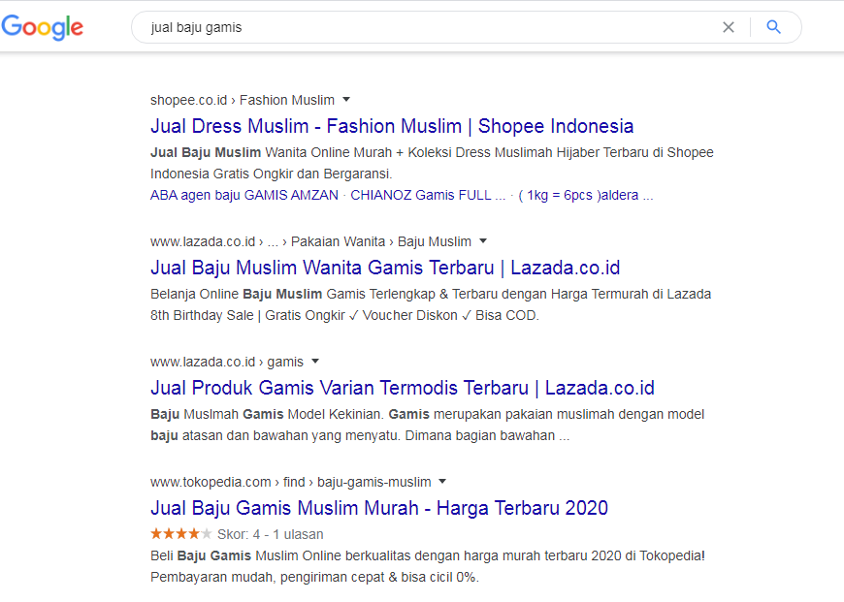Click the shopee.co.id › Fashion Muslim breadcrumb
The width and height of the screenshot is (844, 602).
pyautogui.click(x=243, y=100)
